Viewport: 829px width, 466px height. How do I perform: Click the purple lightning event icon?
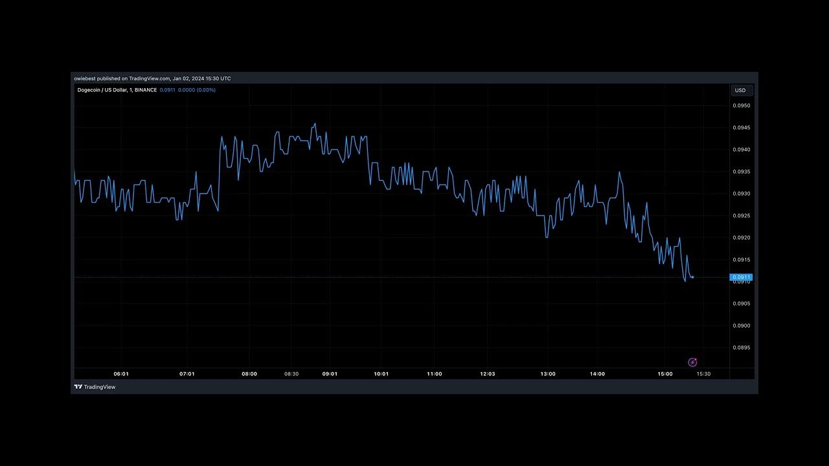tap(692, 362)
